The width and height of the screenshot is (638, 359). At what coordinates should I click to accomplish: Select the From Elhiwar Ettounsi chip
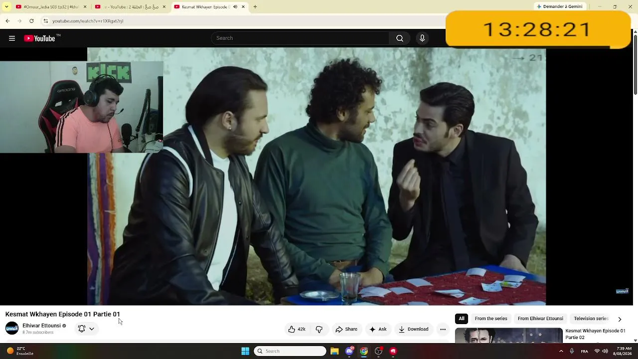(x=540, y=319)
